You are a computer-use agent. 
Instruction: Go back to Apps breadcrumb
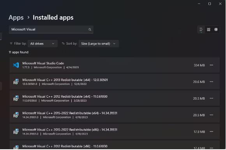click(16, 18)
